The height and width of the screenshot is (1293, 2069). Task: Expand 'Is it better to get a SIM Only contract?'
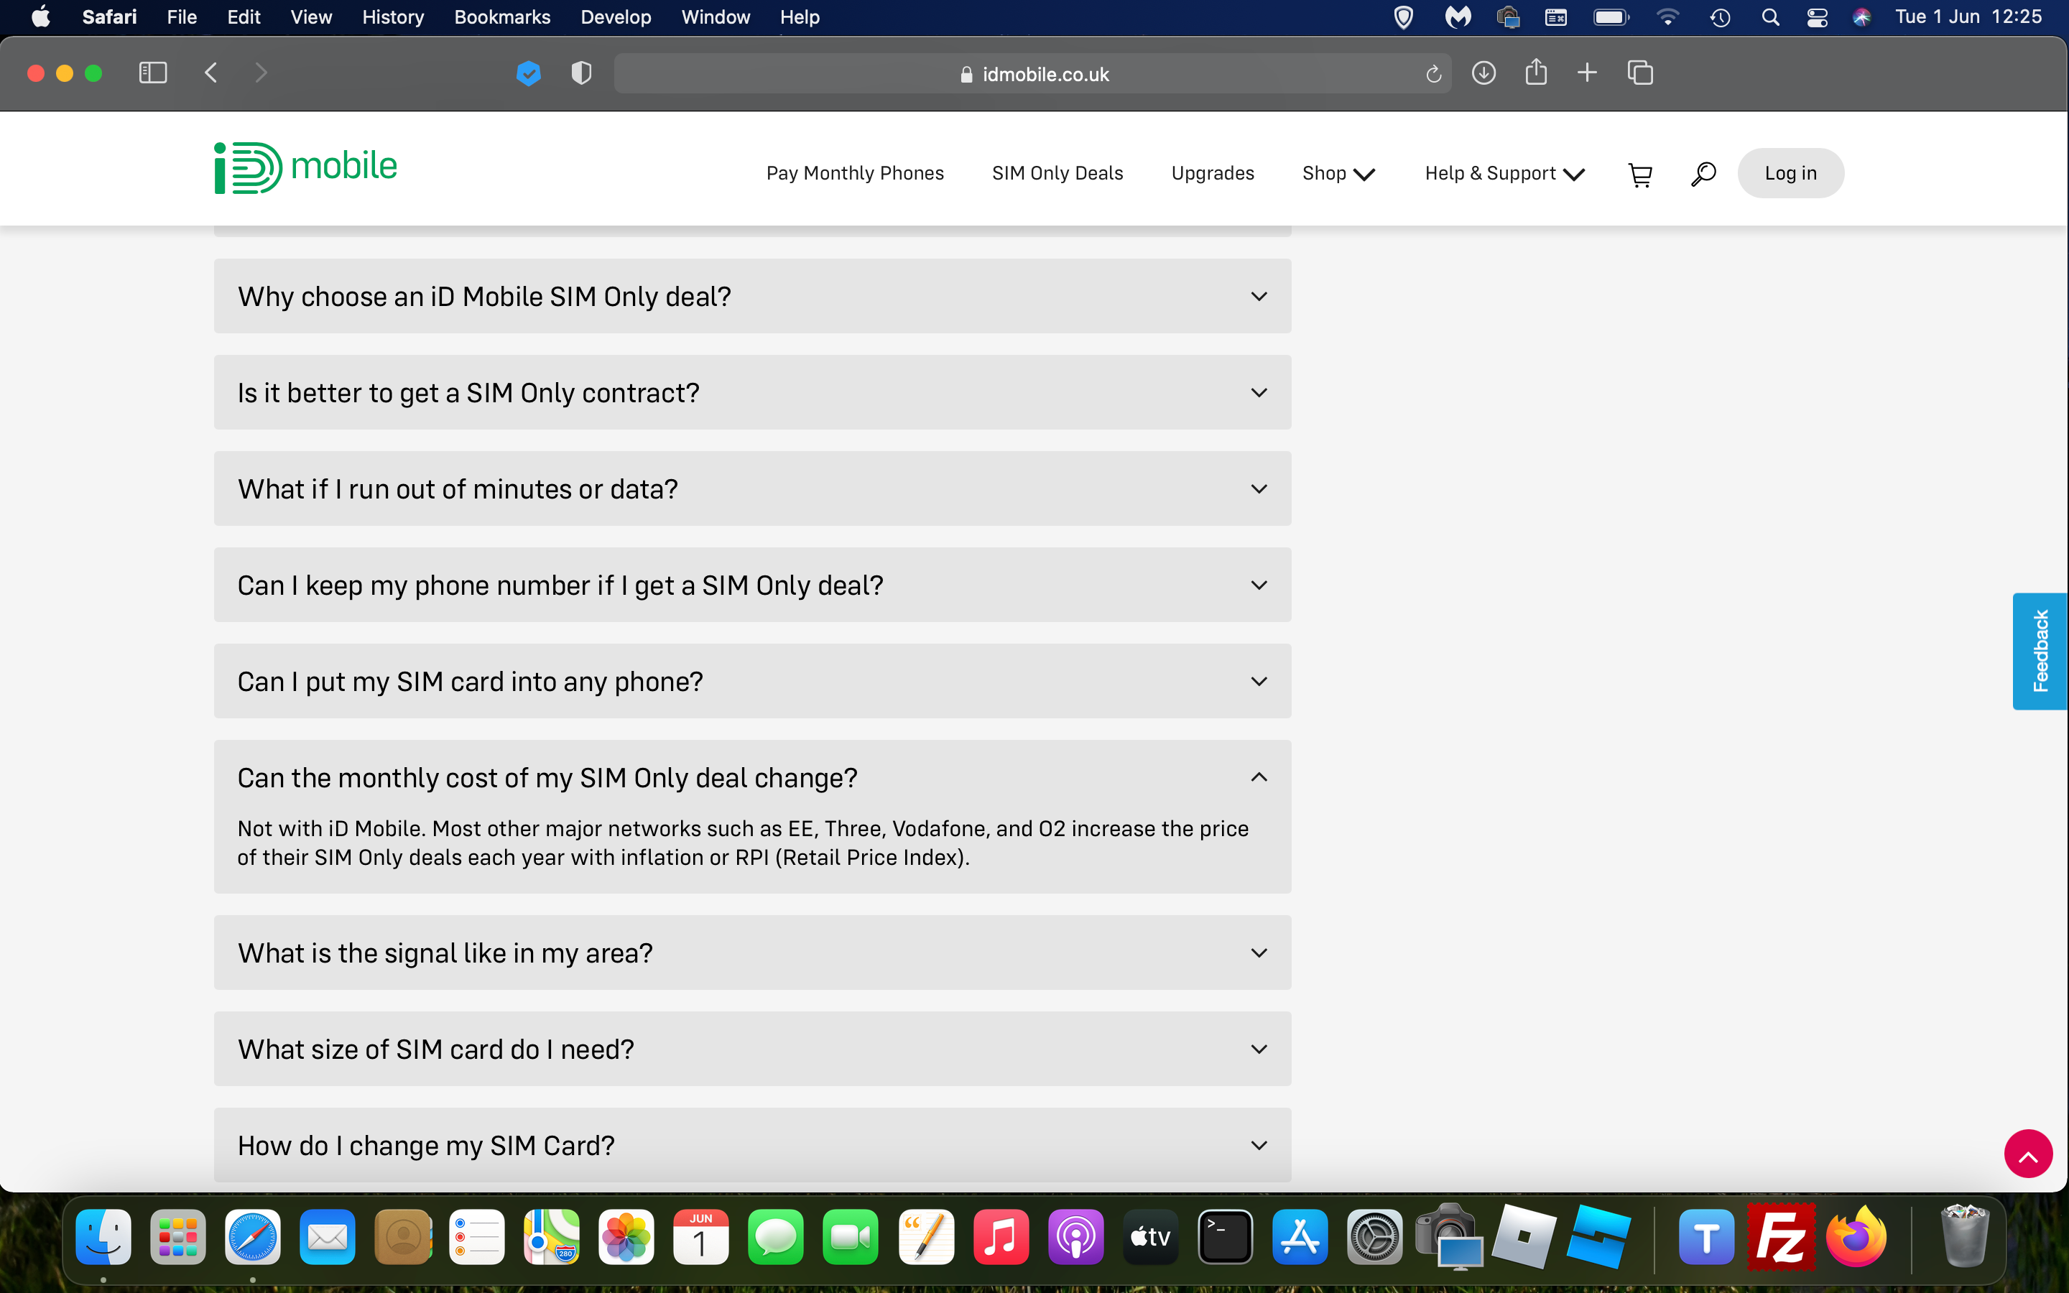pyautogui.click(x=752, y=392)
